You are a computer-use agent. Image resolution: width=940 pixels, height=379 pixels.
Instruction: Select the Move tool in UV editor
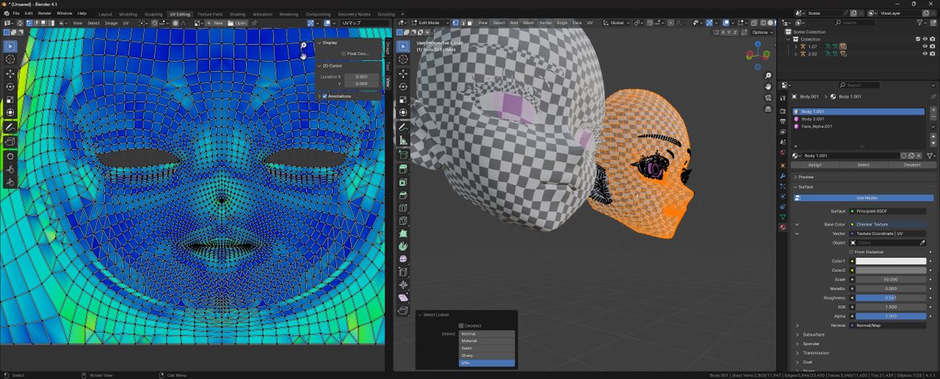click(10, 74)
